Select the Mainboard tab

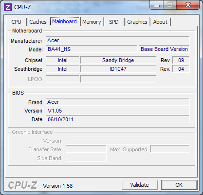pyautogui.click(x=65, y=21)
